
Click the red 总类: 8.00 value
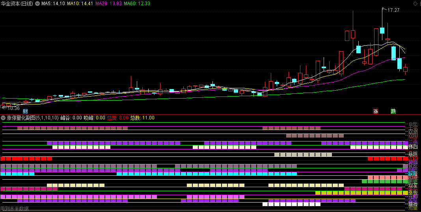(118, 118)
